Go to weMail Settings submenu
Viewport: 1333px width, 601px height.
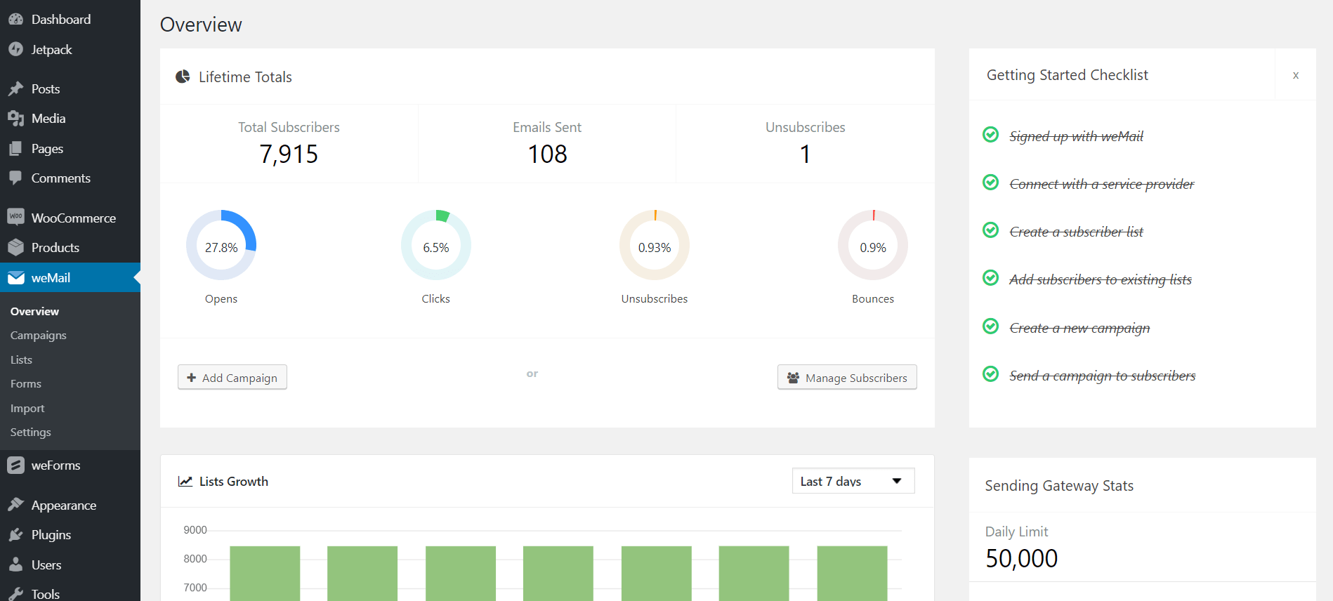click(31, 432)
